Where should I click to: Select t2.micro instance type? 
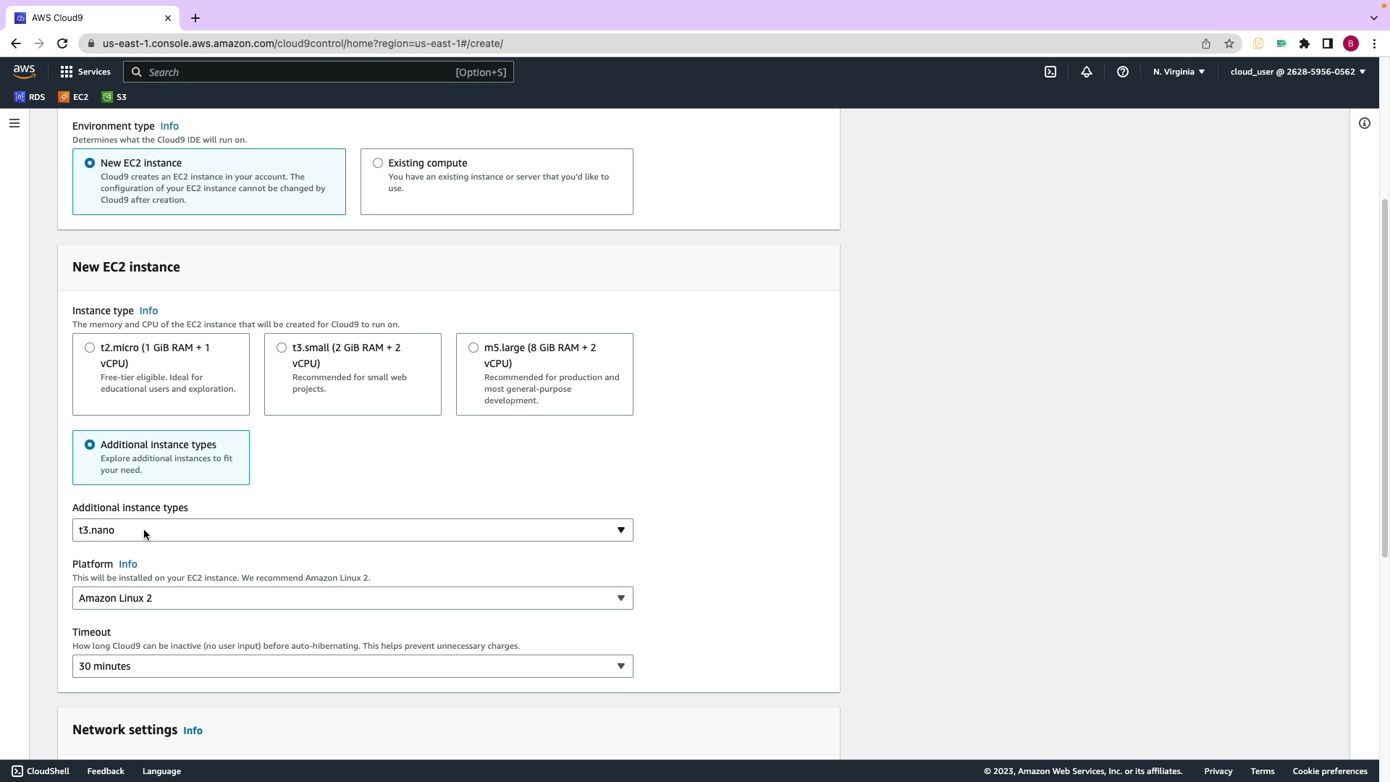(90, 348)
